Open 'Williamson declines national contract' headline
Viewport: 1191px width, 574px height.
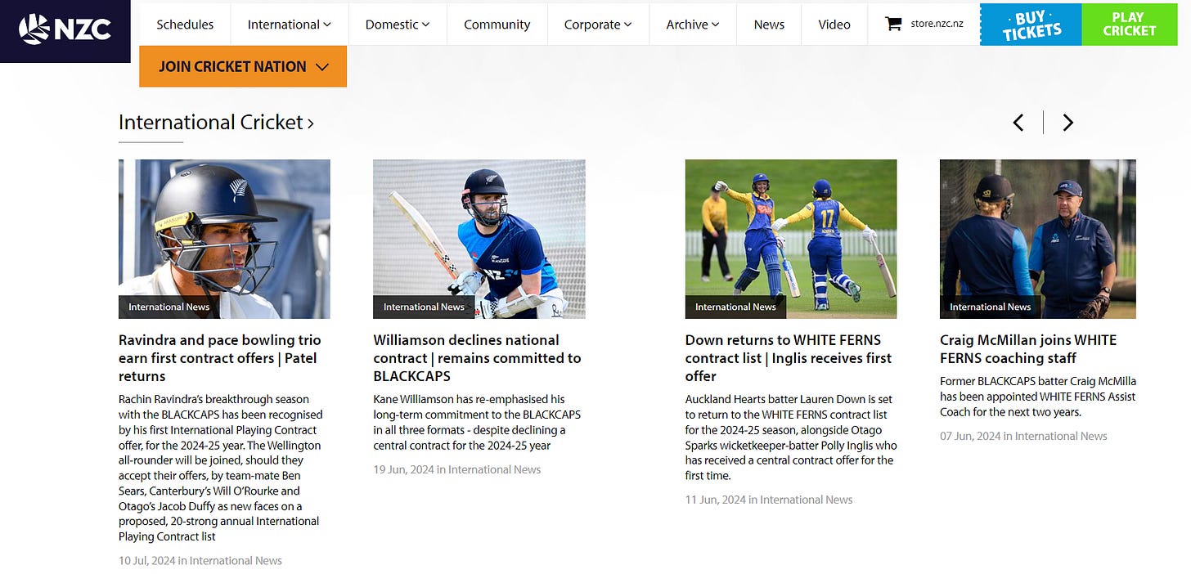point(478,358)
